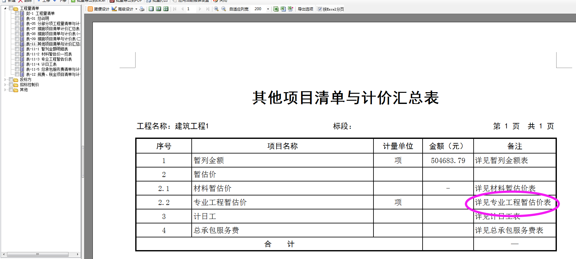This screenshot has height=259, width=576.
Task: Go to previous page
Action: [x=182, y=9]
